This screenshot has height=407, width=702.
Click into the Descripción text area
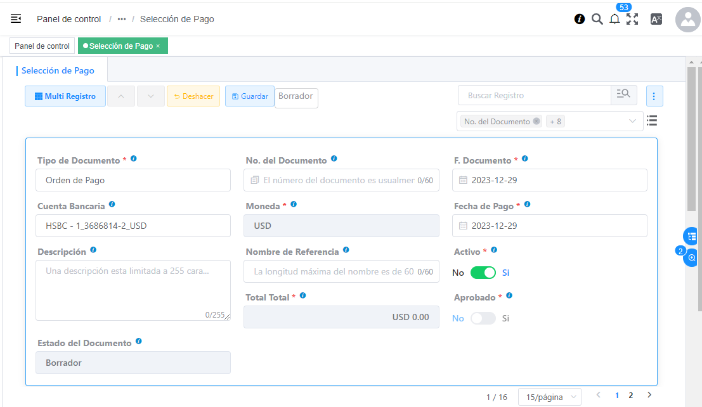(133, 290)
